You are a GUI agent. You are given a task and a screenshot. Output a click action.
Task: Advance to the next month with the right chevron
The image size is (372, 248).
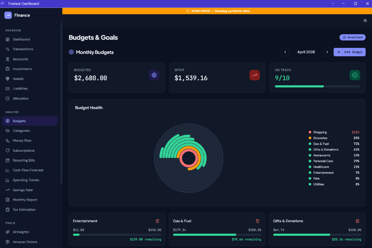[x=327, y=52]
